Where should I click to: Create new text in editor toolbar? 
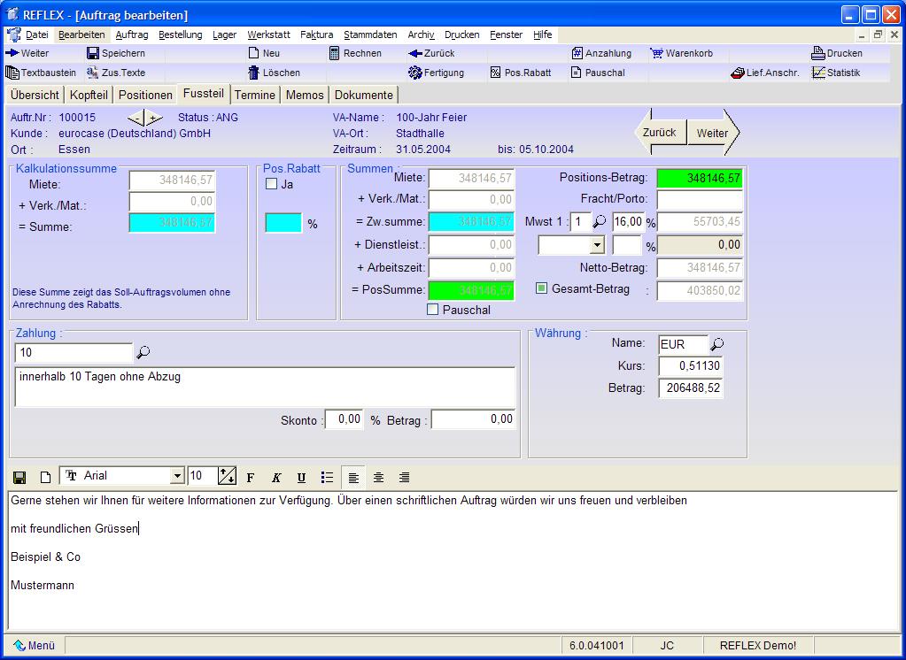[x=45, y=478]
